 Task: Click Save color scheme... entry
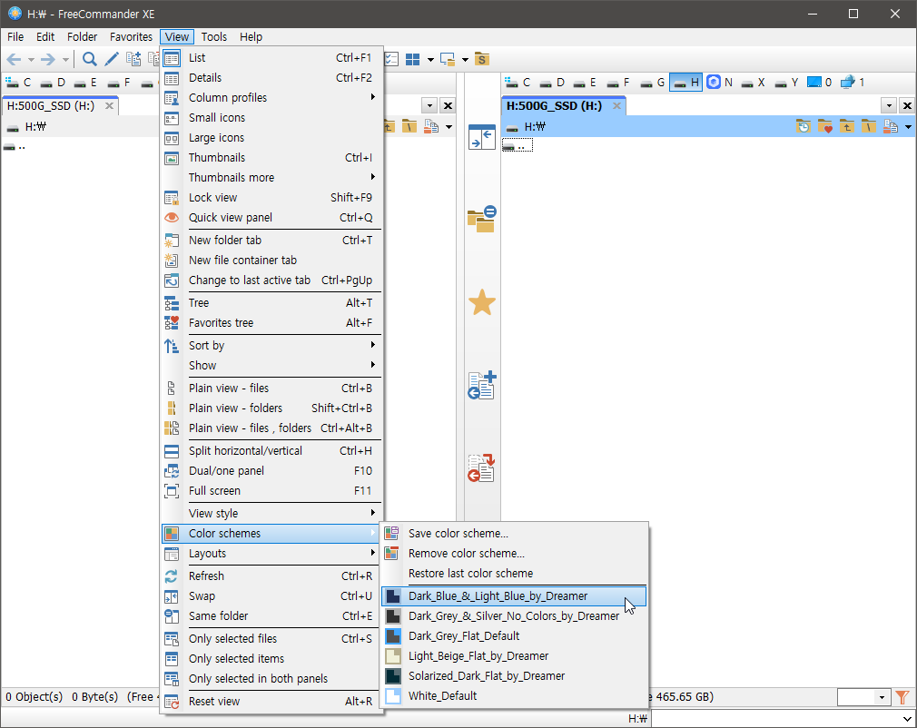tap(514, 533)
